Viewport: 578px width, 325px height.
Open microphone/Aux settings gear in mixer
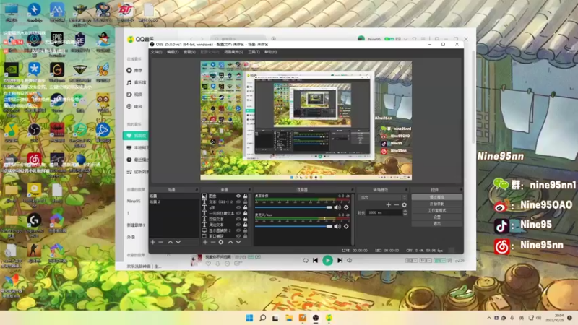point(346,226)
